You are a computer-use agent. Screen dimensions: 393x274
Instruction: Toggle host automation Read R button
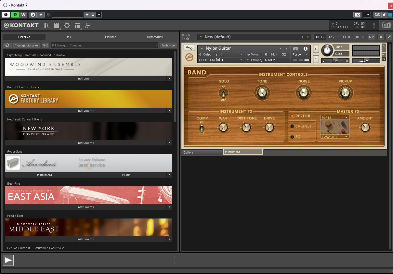[x=15, y=15]
